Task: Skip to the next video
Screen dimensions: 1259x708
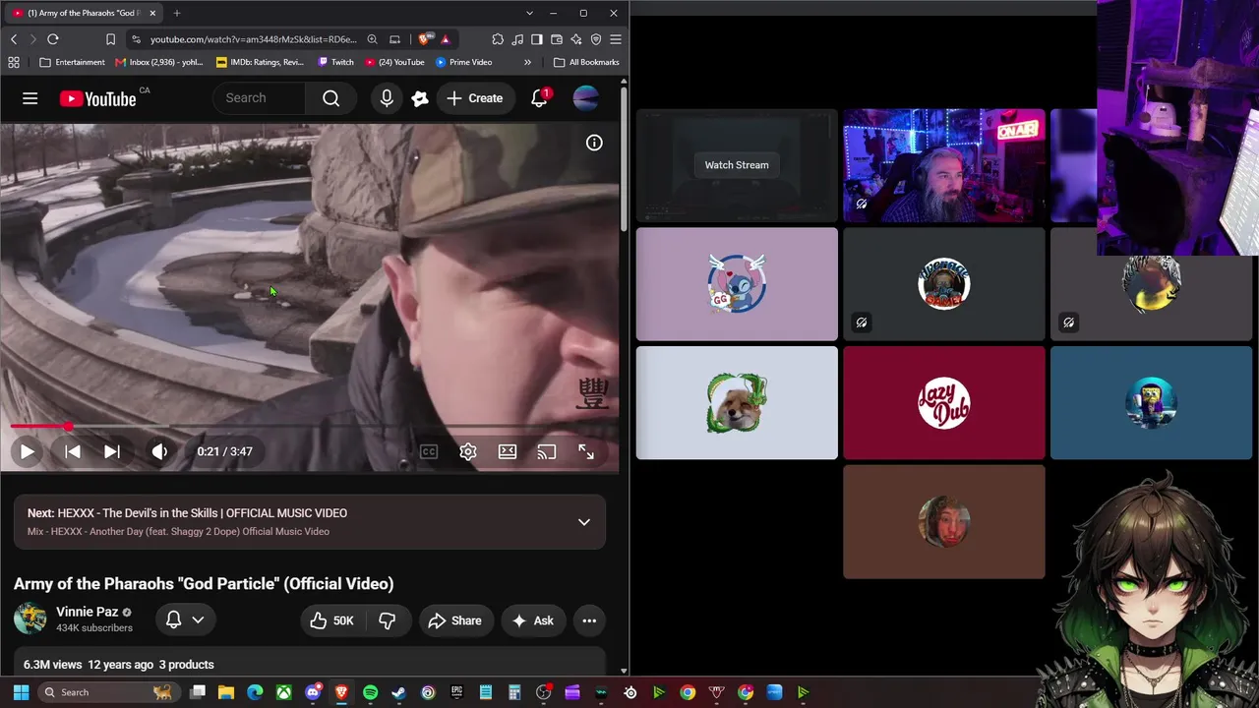Action: pos(112,451)
